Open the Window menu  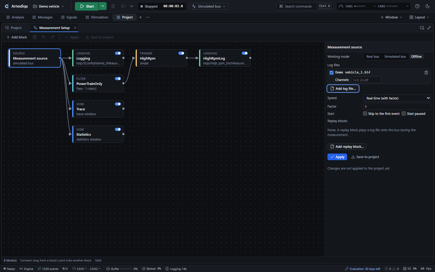point(391,17)
